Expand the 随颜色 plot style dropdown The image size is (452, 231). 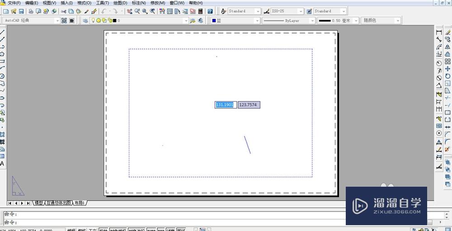[x=398, y=20]
